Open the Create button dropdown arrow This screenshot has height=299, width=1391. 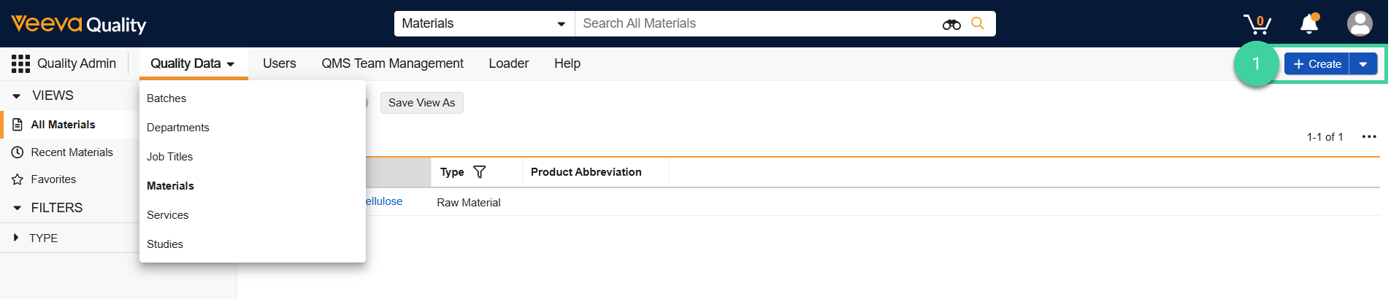click(x=1363, y=64)
